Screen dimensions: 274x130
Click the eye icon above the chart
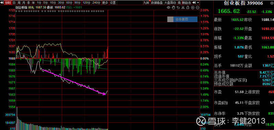(169, 8)
